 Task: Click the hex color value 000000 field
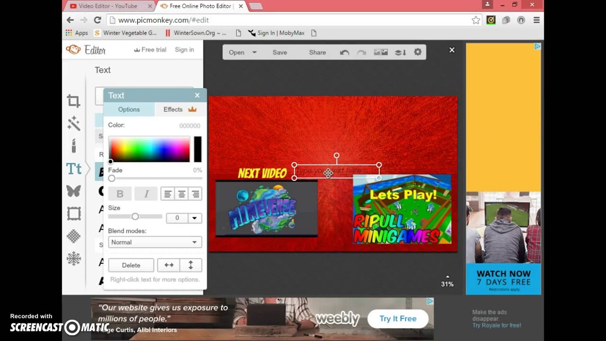(x=189, y=126)
